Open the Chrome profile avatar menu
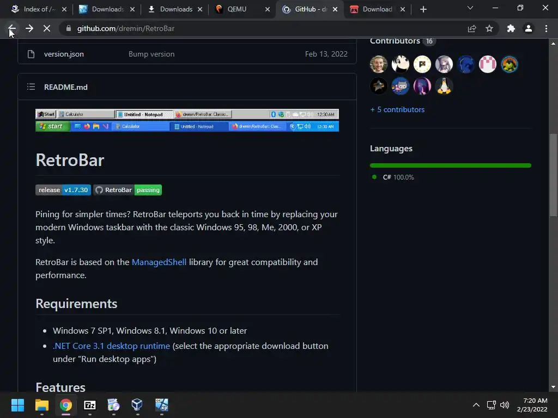 click(529, 28)
